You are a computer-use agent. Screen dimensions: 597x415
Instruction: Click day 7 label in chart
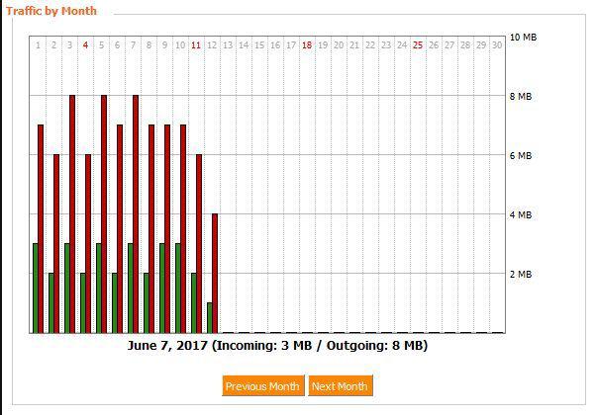click(133, 45)
